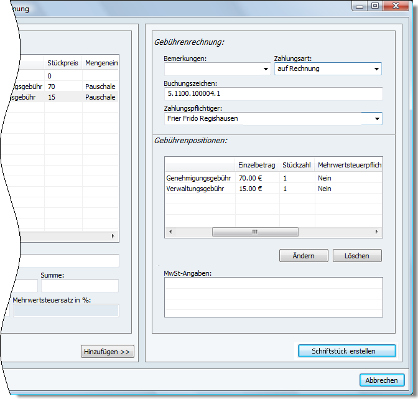The image size is (418, 399).
Task: Click the Stückpreis column header
Action: pyautogui.click(x=63, y=63)
